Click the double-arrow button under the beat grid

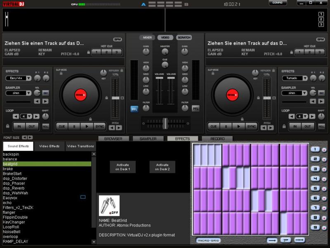tap(299, 240)
